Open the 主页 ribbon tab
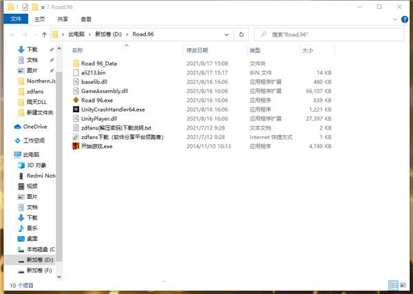The image size is (413, 294). coord(39,19)
